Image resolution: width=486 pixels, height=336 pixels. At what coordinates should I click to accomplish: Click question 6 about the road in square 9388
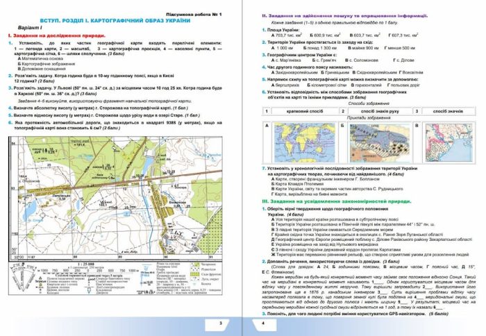coord(115,125)
